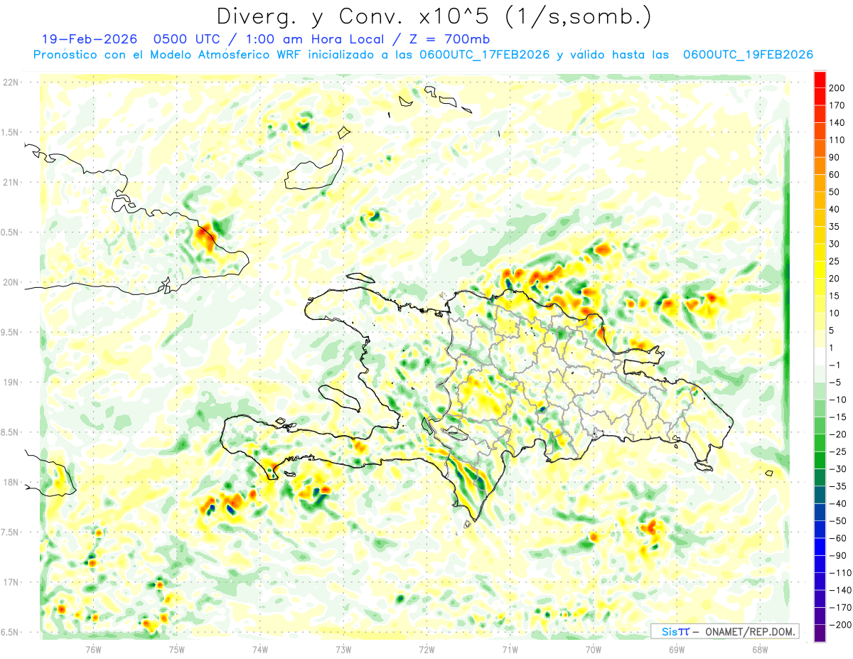
Task: Click the "68W" longitude label
Action: 760,649
